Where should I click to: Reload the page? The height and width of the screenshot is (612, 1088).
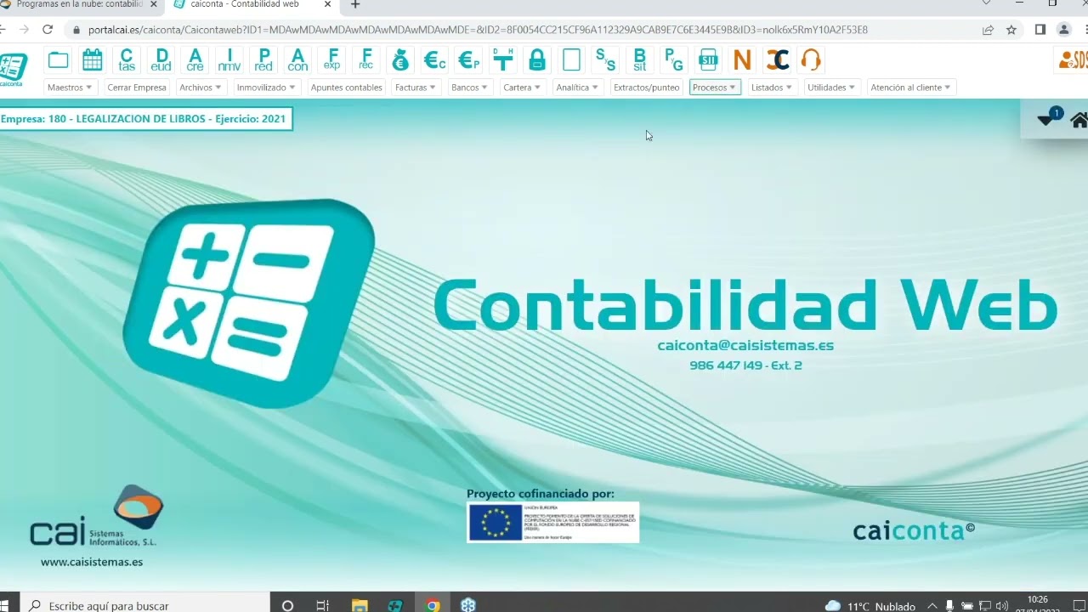(48, 30)
